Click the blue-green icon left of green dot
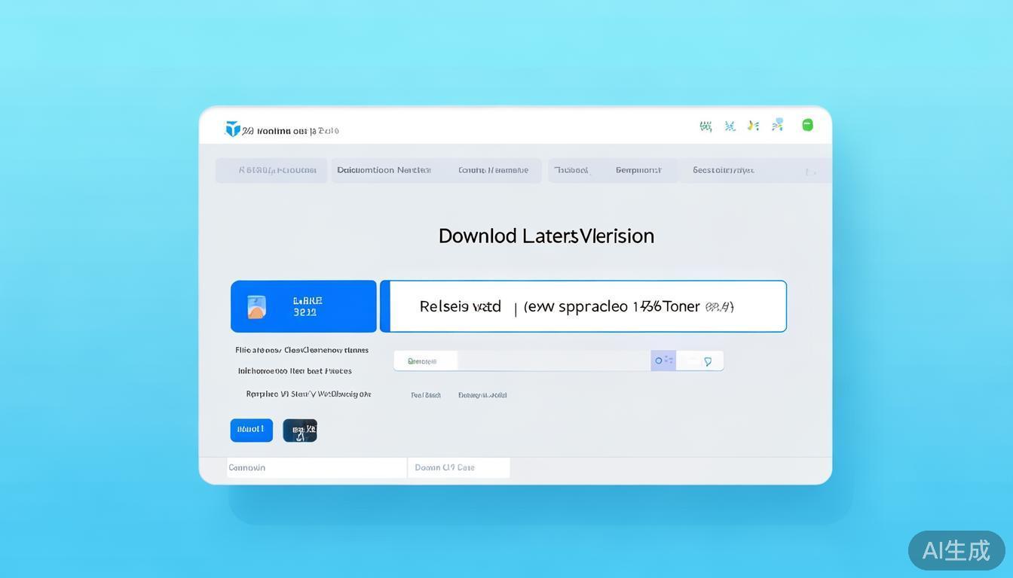 (778, 125)
